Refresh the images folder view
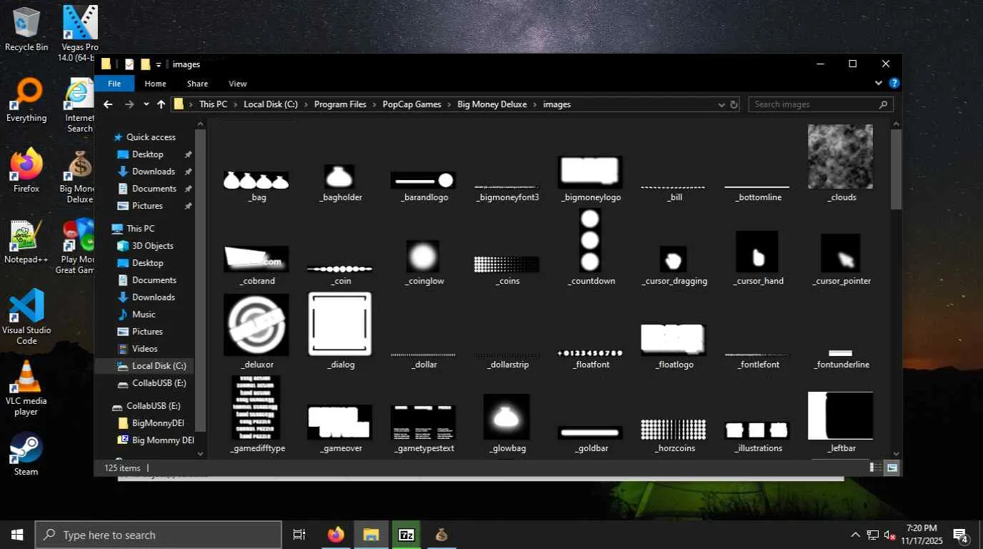 [x=734, y=104]
